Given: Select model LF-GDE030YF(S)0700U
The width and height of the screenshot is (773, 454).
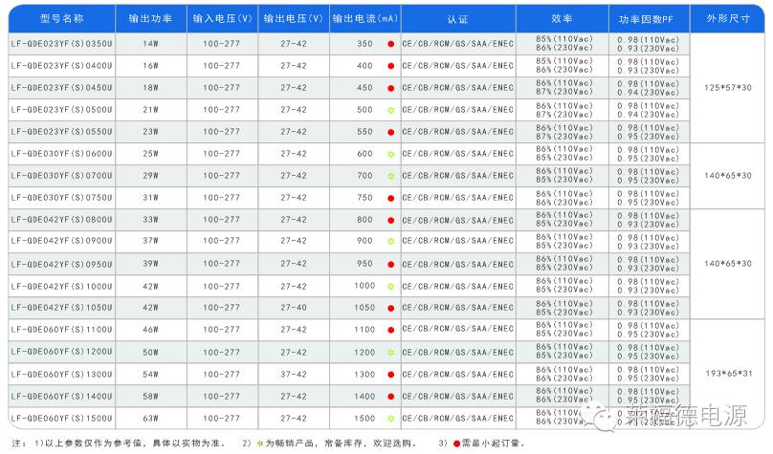Looking at the screenshot, I should [x=61, y=176].
